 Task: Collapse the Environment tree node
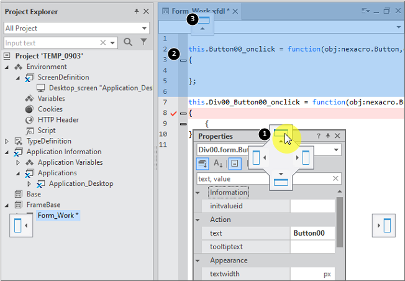point(17,67)
